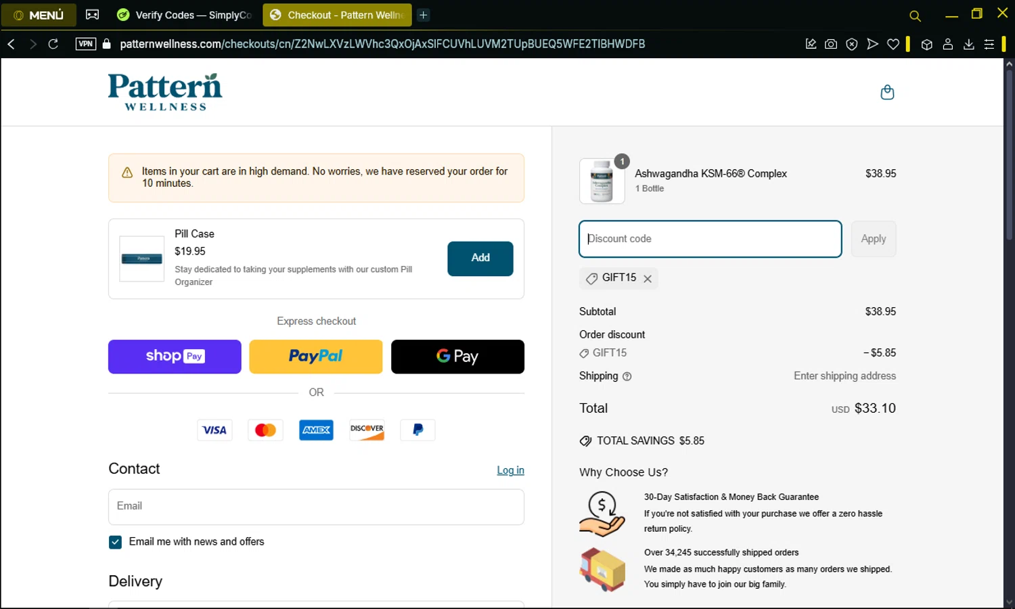Image resolution: width=1015 pixels, height=609 pixels.
Task: Click the Ashwagandha KSM-66 Complex title
Action: 710,174
